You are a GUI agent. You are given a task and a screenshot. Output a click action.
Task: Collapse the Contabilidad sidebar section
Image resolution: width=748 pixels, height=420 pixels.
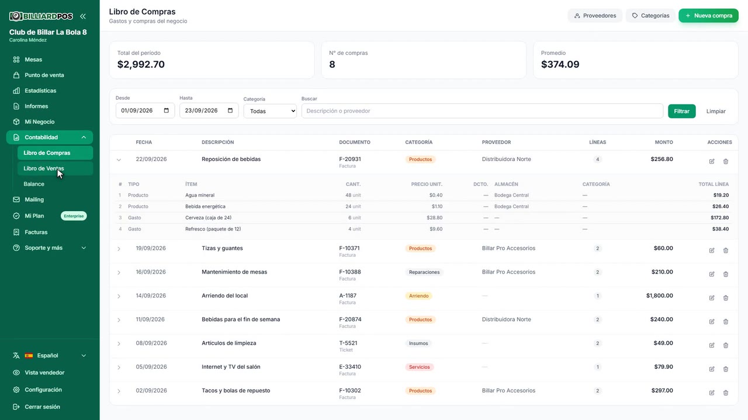click(50, 138)
